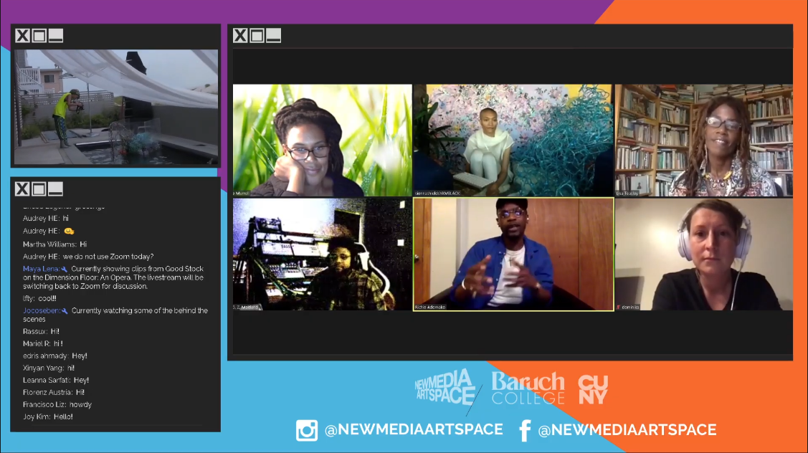The height and width of the screenshot is (453, 808).
Task: Click the wrench icon beside Jocoseben
Action: coord(65,311)
